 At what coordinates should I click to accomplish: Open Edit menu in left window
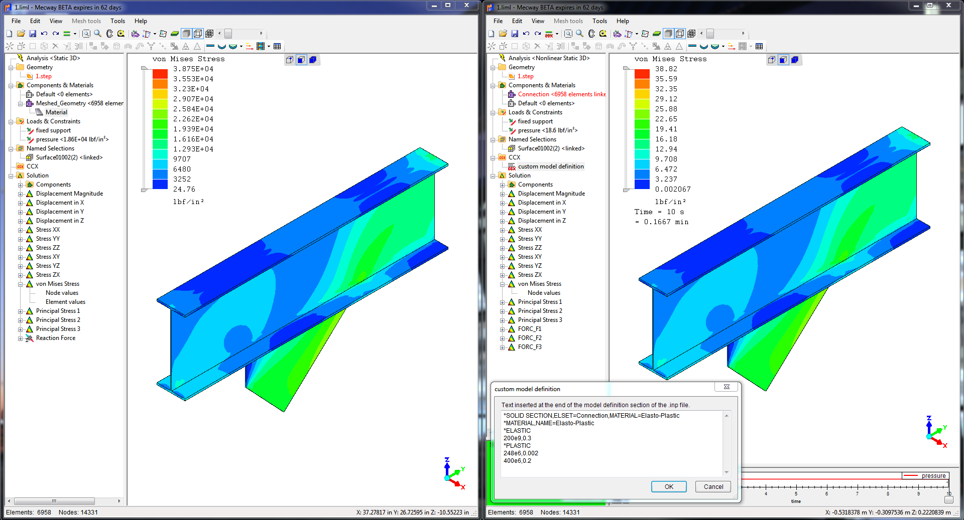pyautogui.click(x=35, y=21)
